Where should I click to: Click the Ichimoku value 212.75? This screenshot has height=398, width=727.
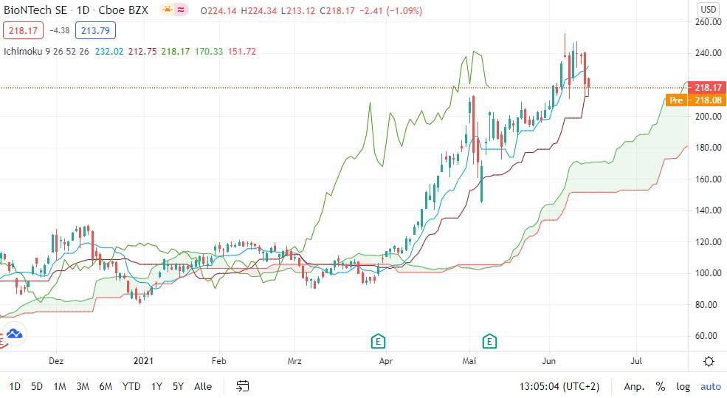(x=142, y=52)
